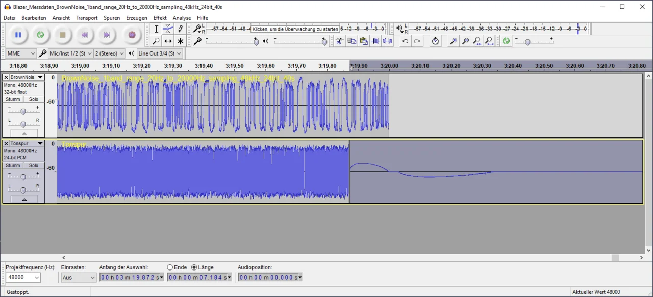Solo the Tonspur track
The height and width of the screenshot is (297, 653).
[x=34, y=166]
